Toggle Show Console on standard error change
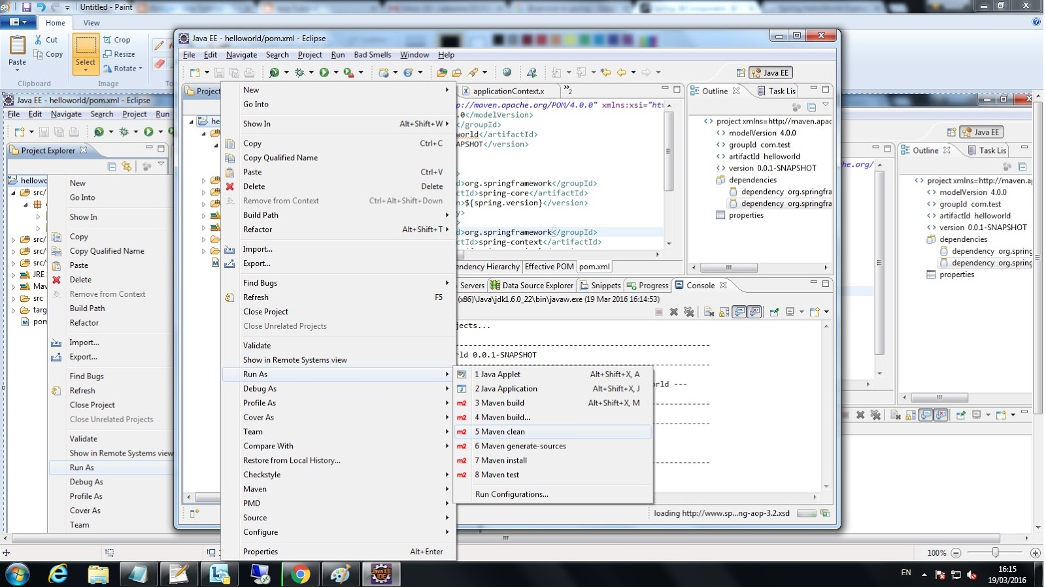1046x587 pixels. (754, 312)
